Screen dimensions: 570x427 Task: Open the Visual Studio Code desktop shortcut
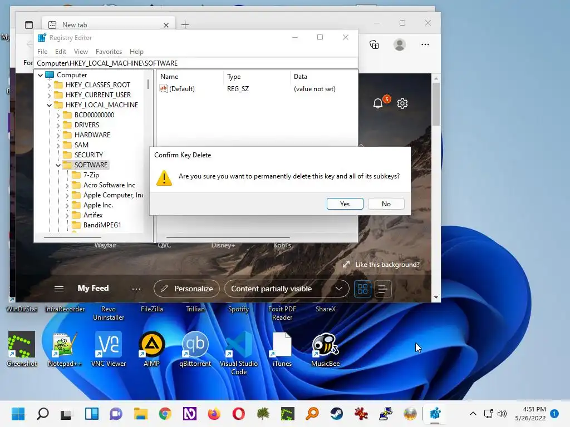tap(238, 353)
